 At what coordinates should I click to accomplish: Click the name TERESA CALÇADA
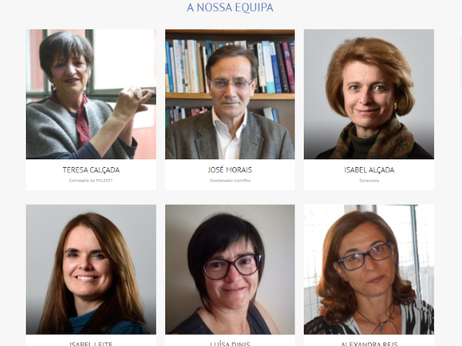91,170
